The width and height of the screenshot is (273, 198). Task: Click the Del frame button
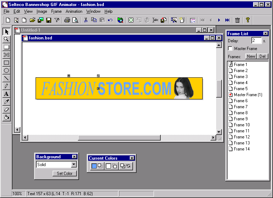[x=262, y=56]
